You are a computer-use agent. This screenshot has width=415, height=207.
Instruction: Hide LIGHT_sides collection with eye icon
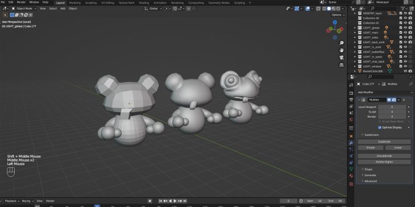point(405,37)
